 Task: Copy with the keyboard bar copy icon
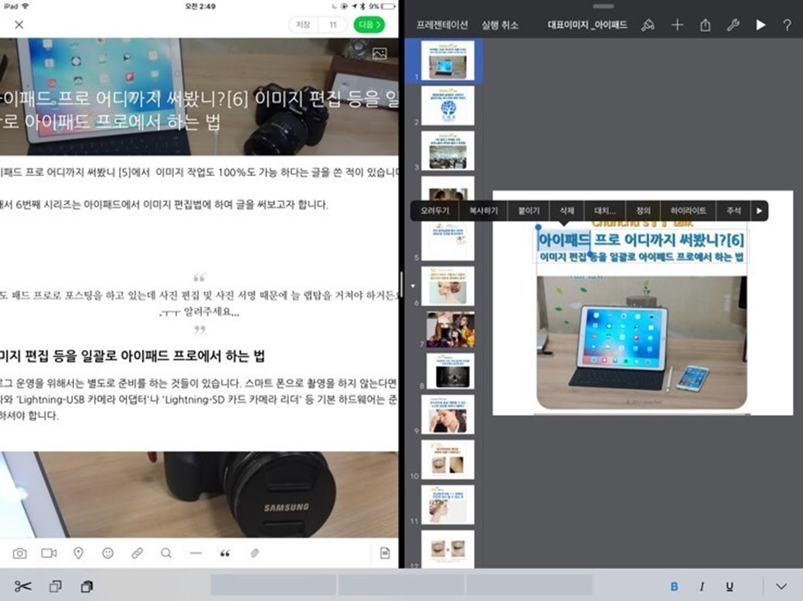pyautogui.click(x=56, y=586)
